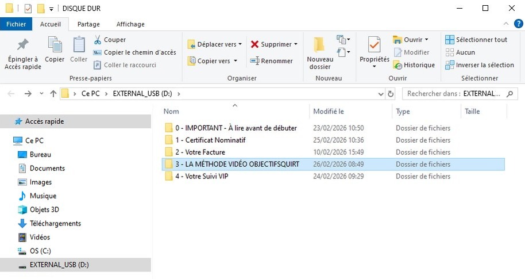525x279 pixels.
Task: Click the Copier icon in the ribbon
Action: click(55, 45)
